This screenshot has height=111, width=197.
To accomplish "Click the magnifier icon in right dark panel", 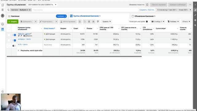I will point(195,25).
